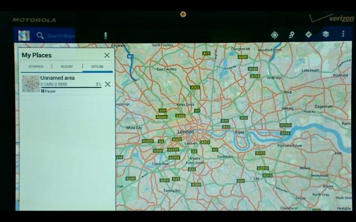Open the overflow three-dot menu

[x=343, y=34]
